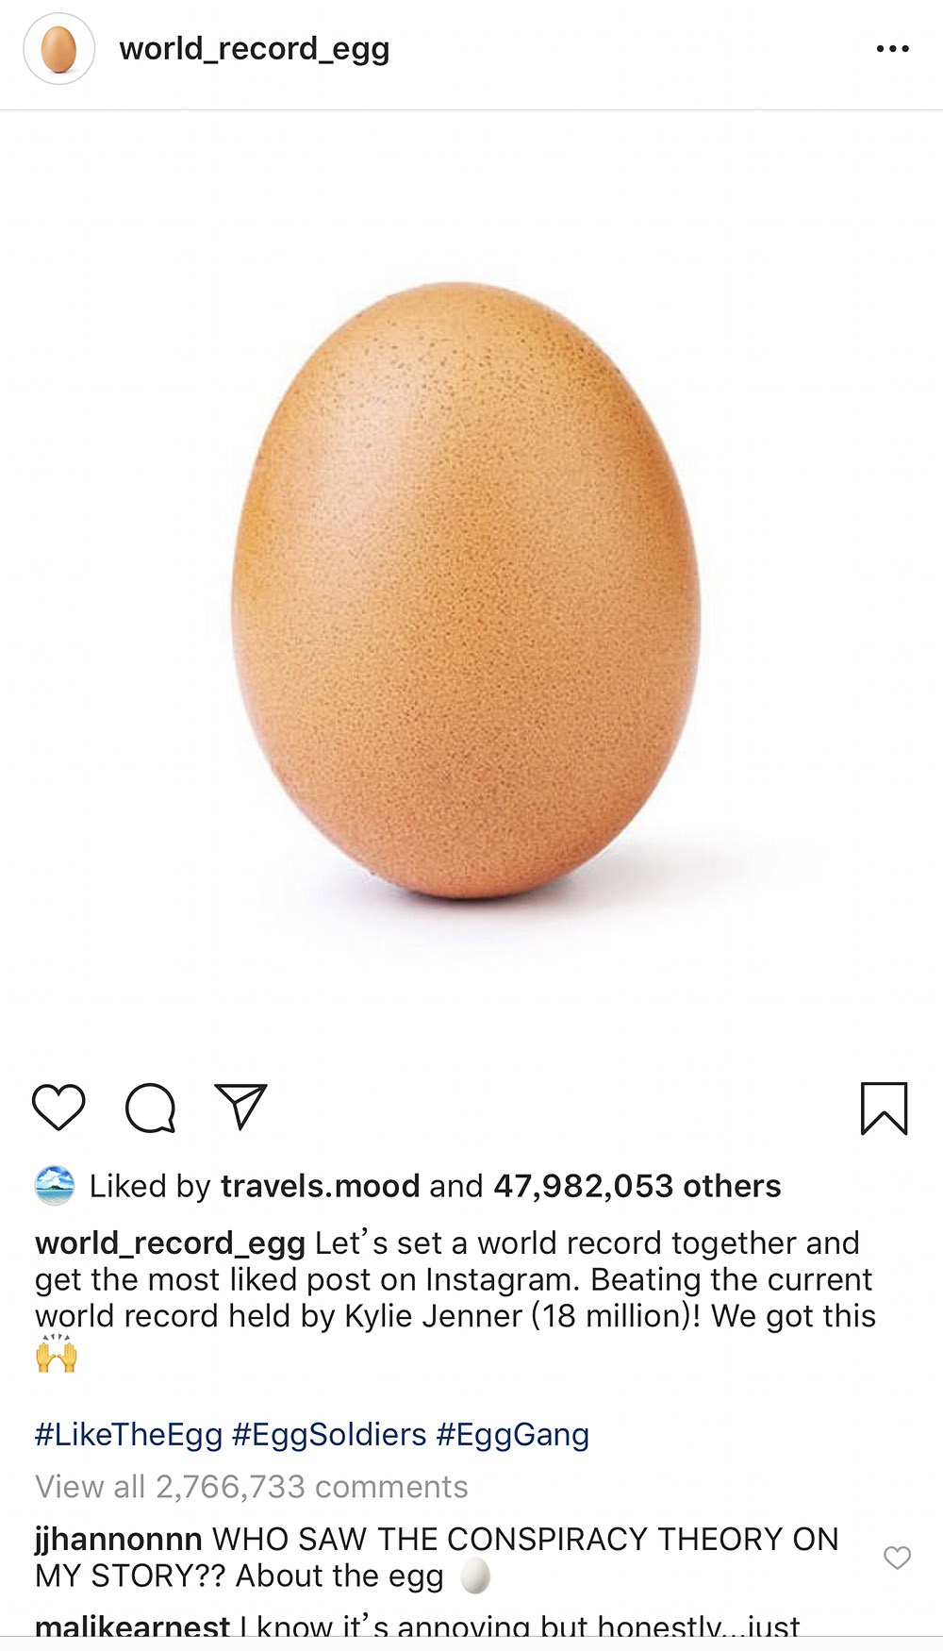The width and height of the screenshot is (943, 1651).
Task: Tap the heart like icon below the photo
Action: point(58,1107)
